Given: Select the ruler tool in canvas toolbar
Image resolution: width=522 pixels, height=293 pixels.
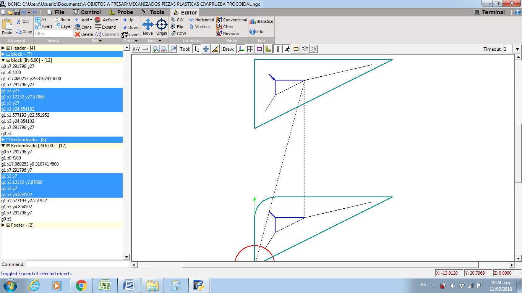Looking at the screenshot, I should click(x=215, y=49).
